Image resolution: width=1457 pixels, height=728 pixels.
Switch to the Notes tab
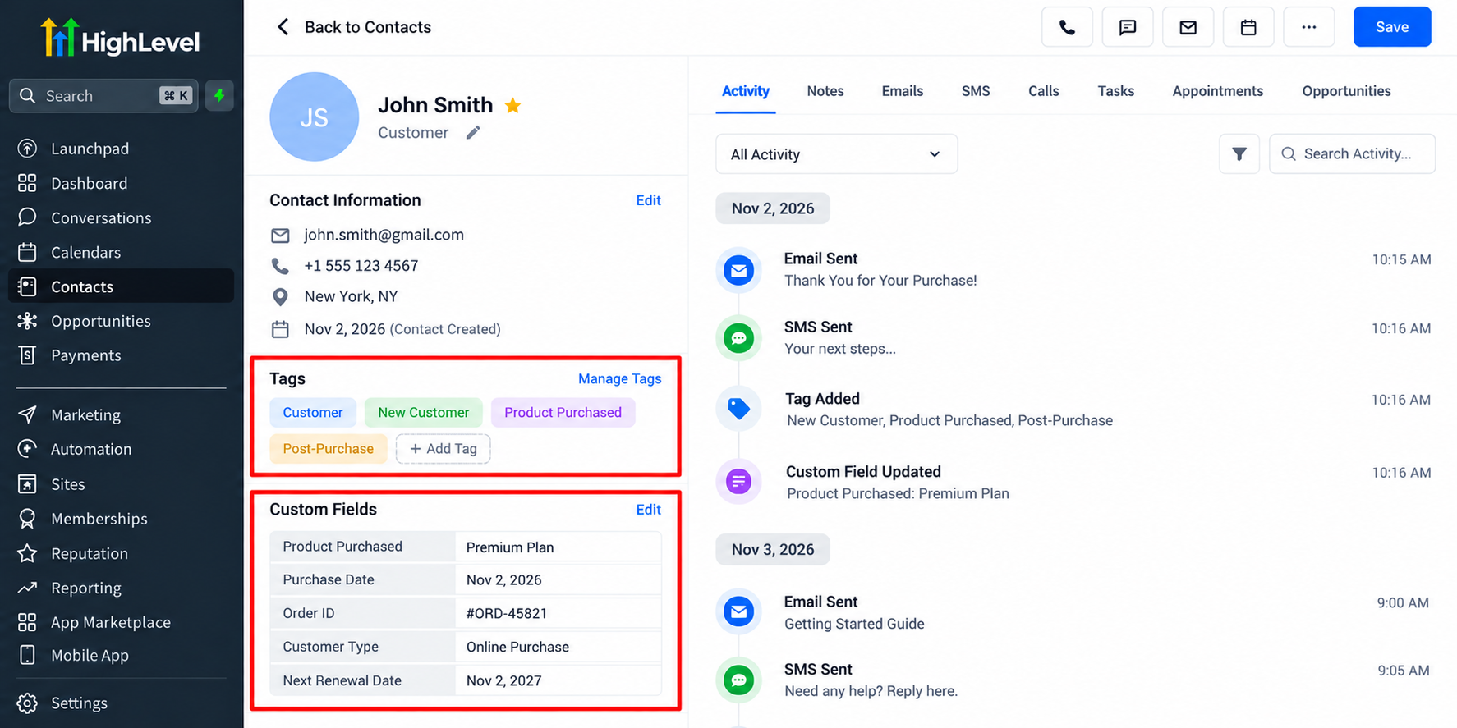(x=825, y=91)
